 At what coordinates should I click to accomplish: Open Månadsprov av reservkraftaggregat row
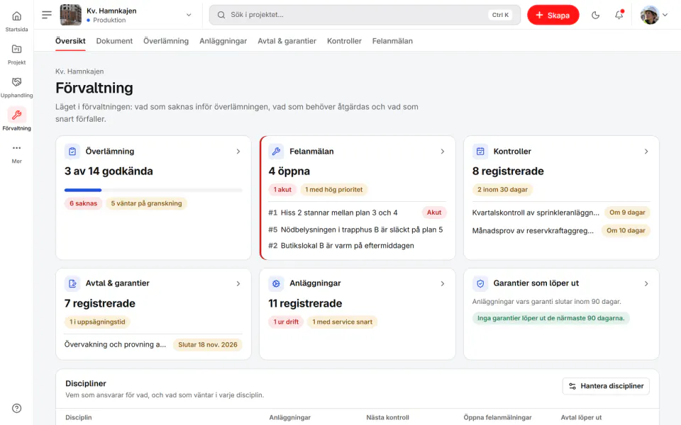click(x=561, y=231)
